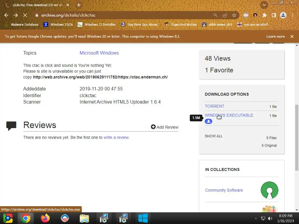Stop loading the page
The image size is (299, 224).
(25, 15)
